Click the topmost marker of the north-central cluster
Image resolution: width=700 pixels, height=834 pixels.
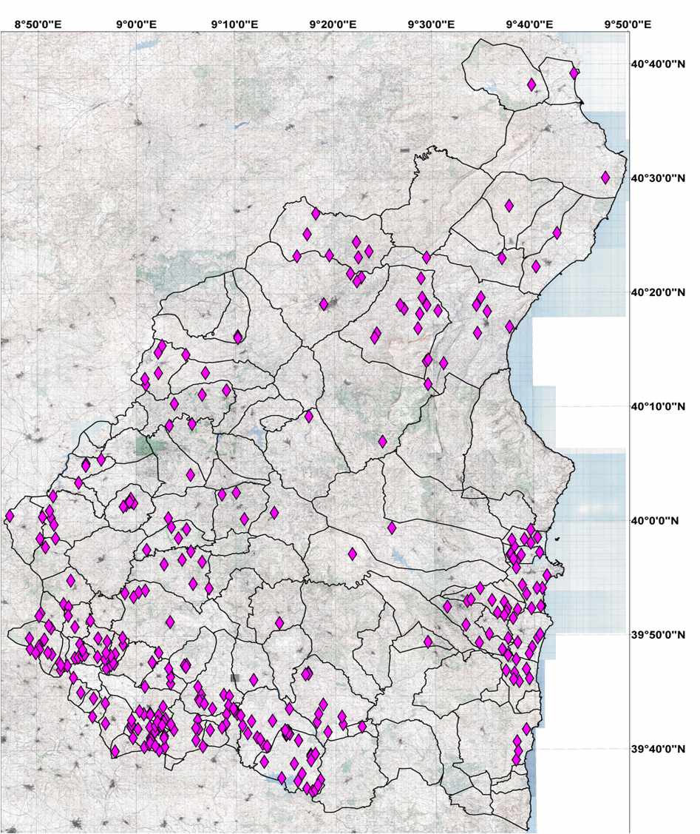pyautogui.click(x=316, y=214)
